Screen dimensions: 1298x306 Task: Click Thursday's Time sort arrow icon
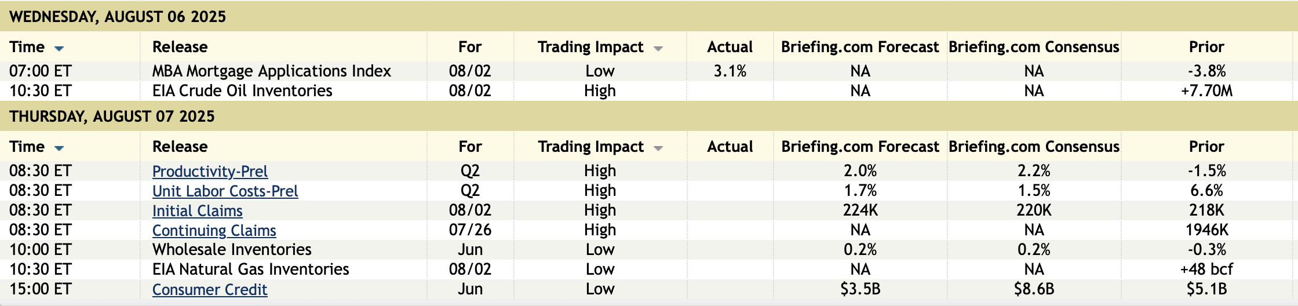tap(59, 148)
